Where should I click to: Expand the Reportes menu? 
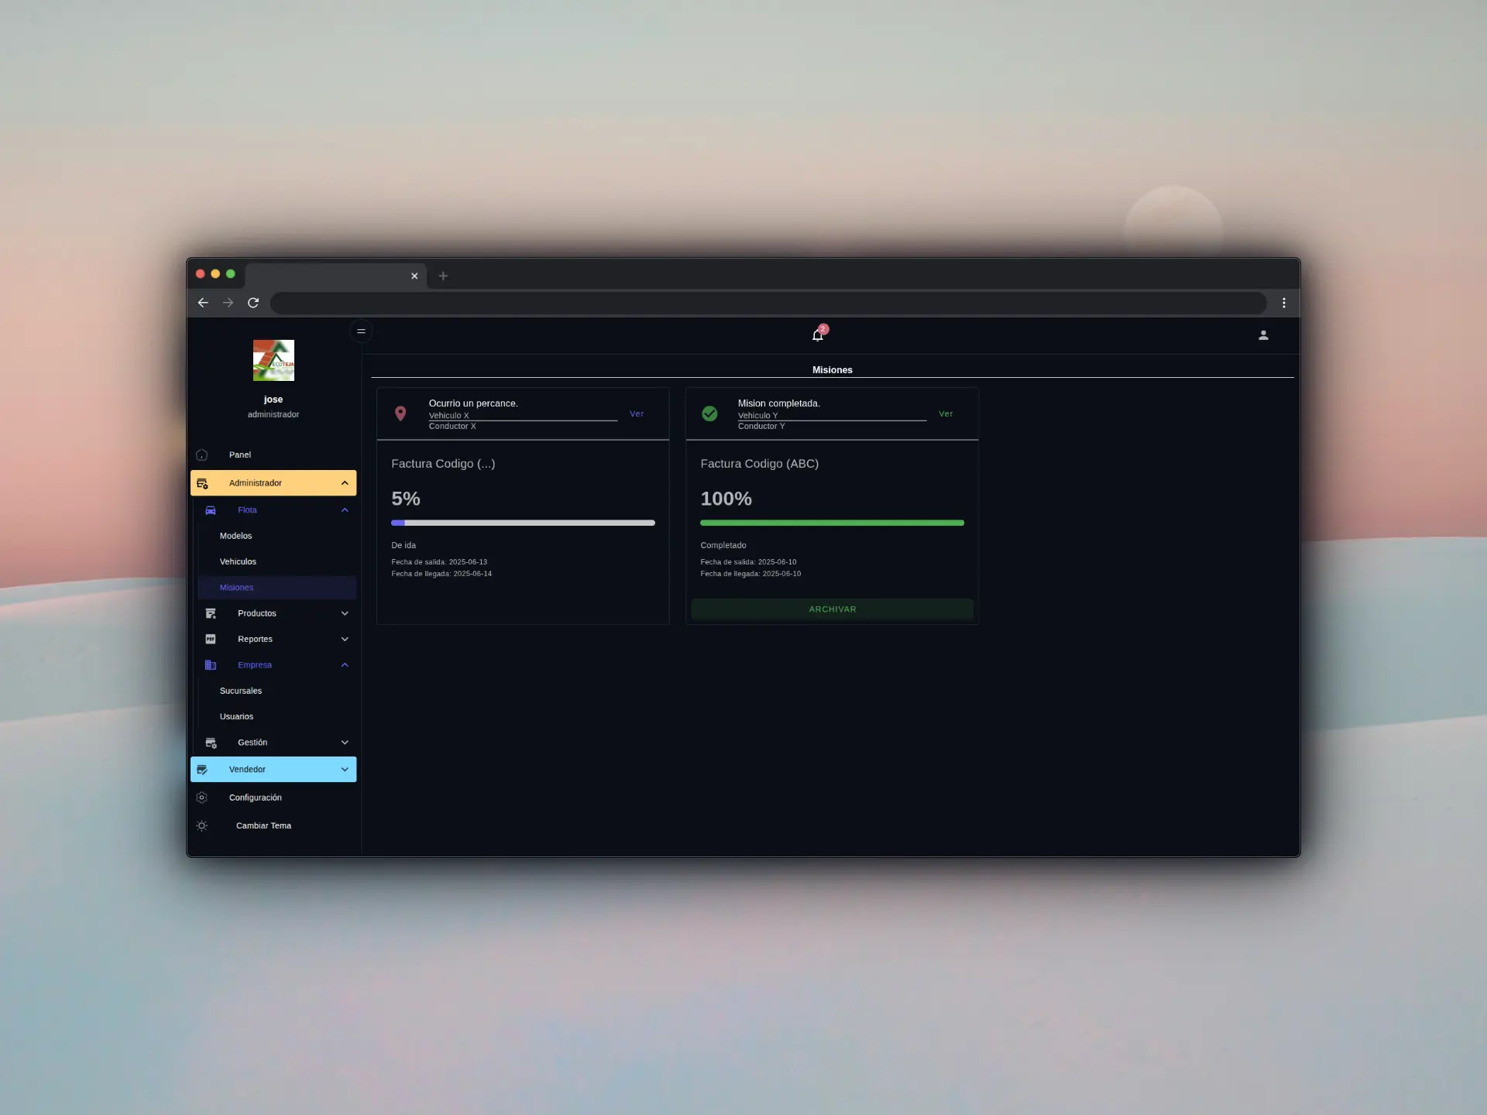[345, 639]
